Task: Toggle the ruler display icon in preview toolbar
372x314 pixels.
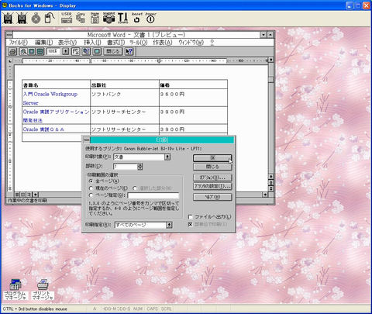Action: coord(75,51)
